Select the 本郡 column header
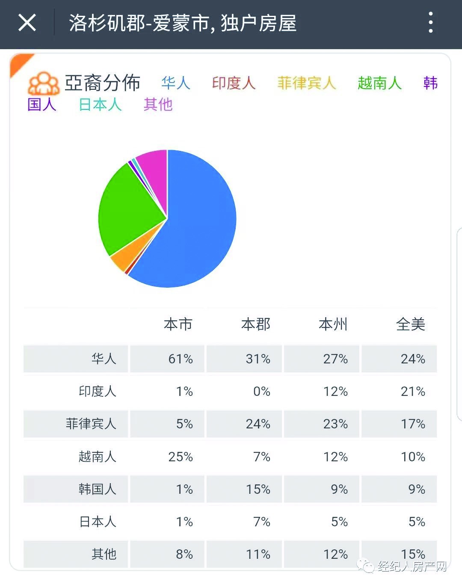The image size is (462, 587). 255,324
